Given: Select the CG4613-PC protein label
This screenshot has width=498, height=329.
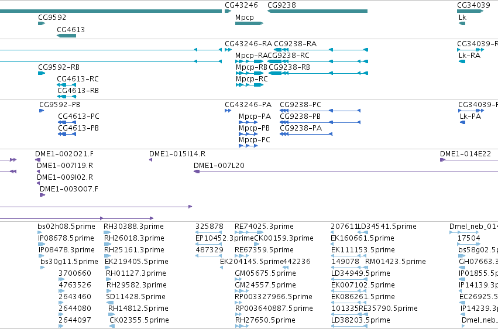Looking at the screenshot, I should point(78,116).
